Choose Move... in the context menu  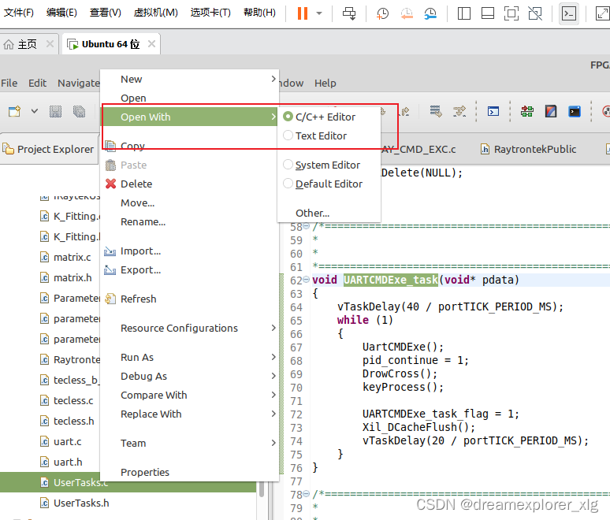pos(189,202)
